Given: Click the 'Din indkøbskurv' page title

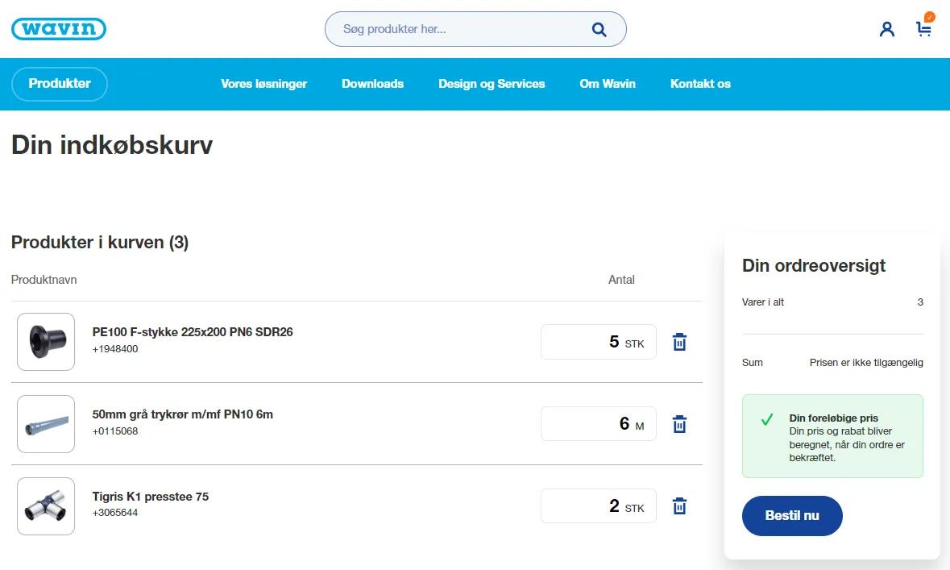Looking at the screenshot, I should pyautogui.click(x=112, y=146).
